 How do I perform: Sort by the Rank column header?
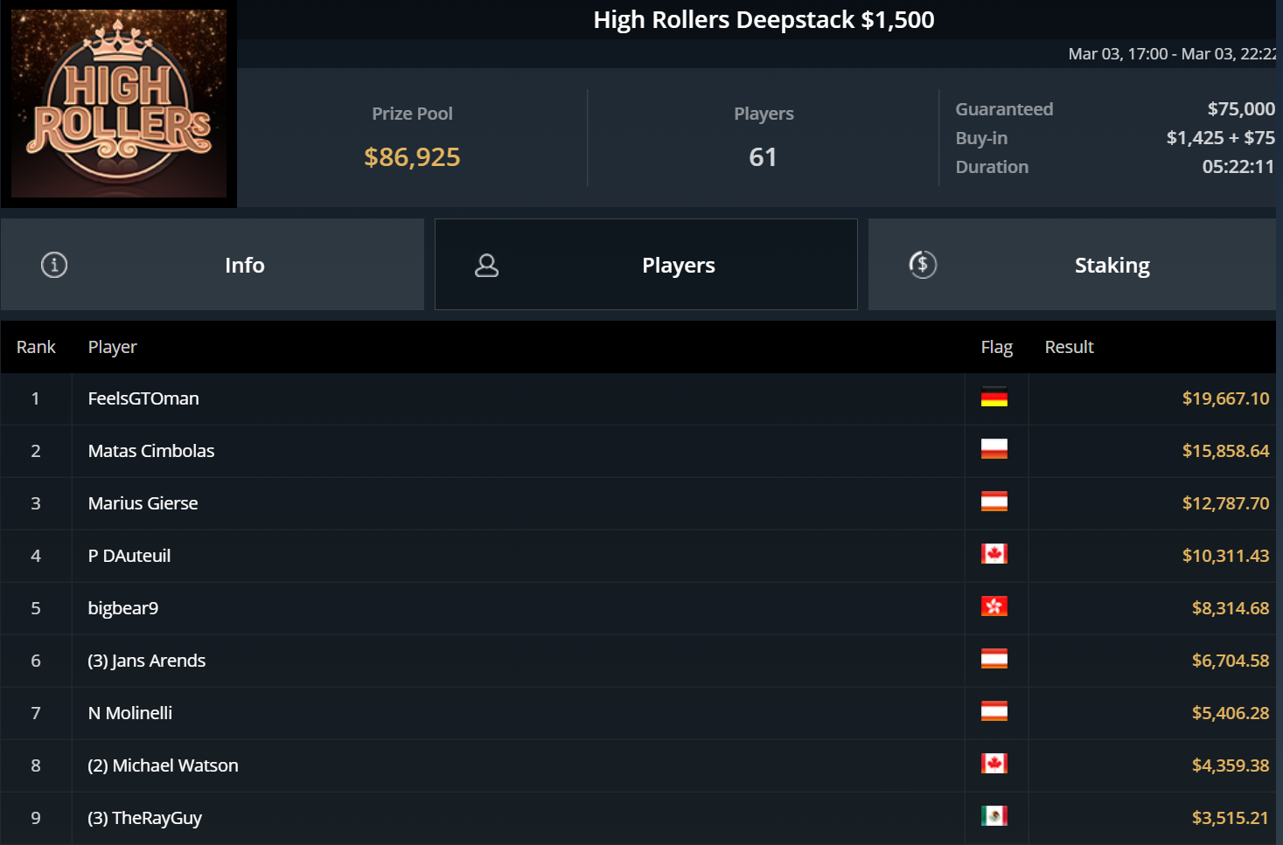tap(36, 347)
